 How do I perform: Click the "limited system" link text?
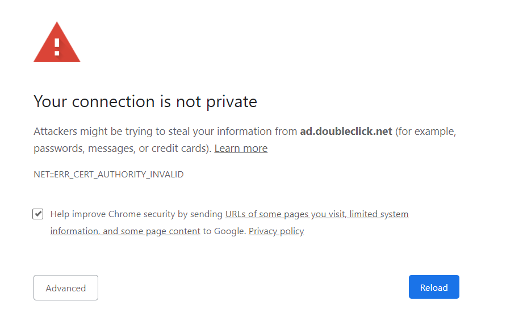point(379,214)
